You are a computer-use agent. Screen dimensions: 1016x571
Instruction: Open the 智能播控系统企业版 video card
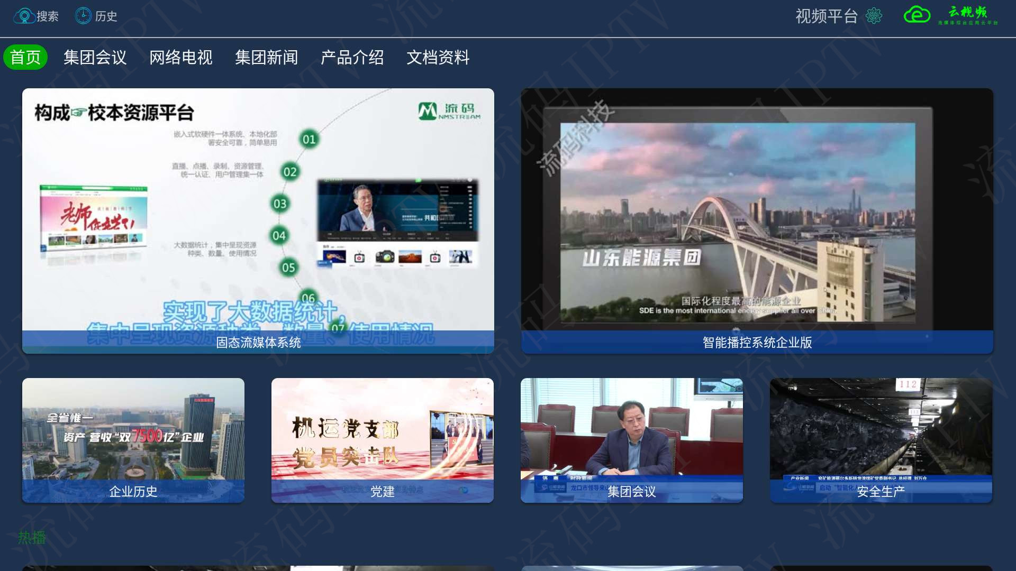[x=757, y=220]
